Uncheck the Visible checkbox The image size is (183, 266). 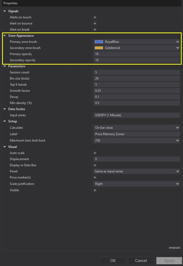click(95, 190)
